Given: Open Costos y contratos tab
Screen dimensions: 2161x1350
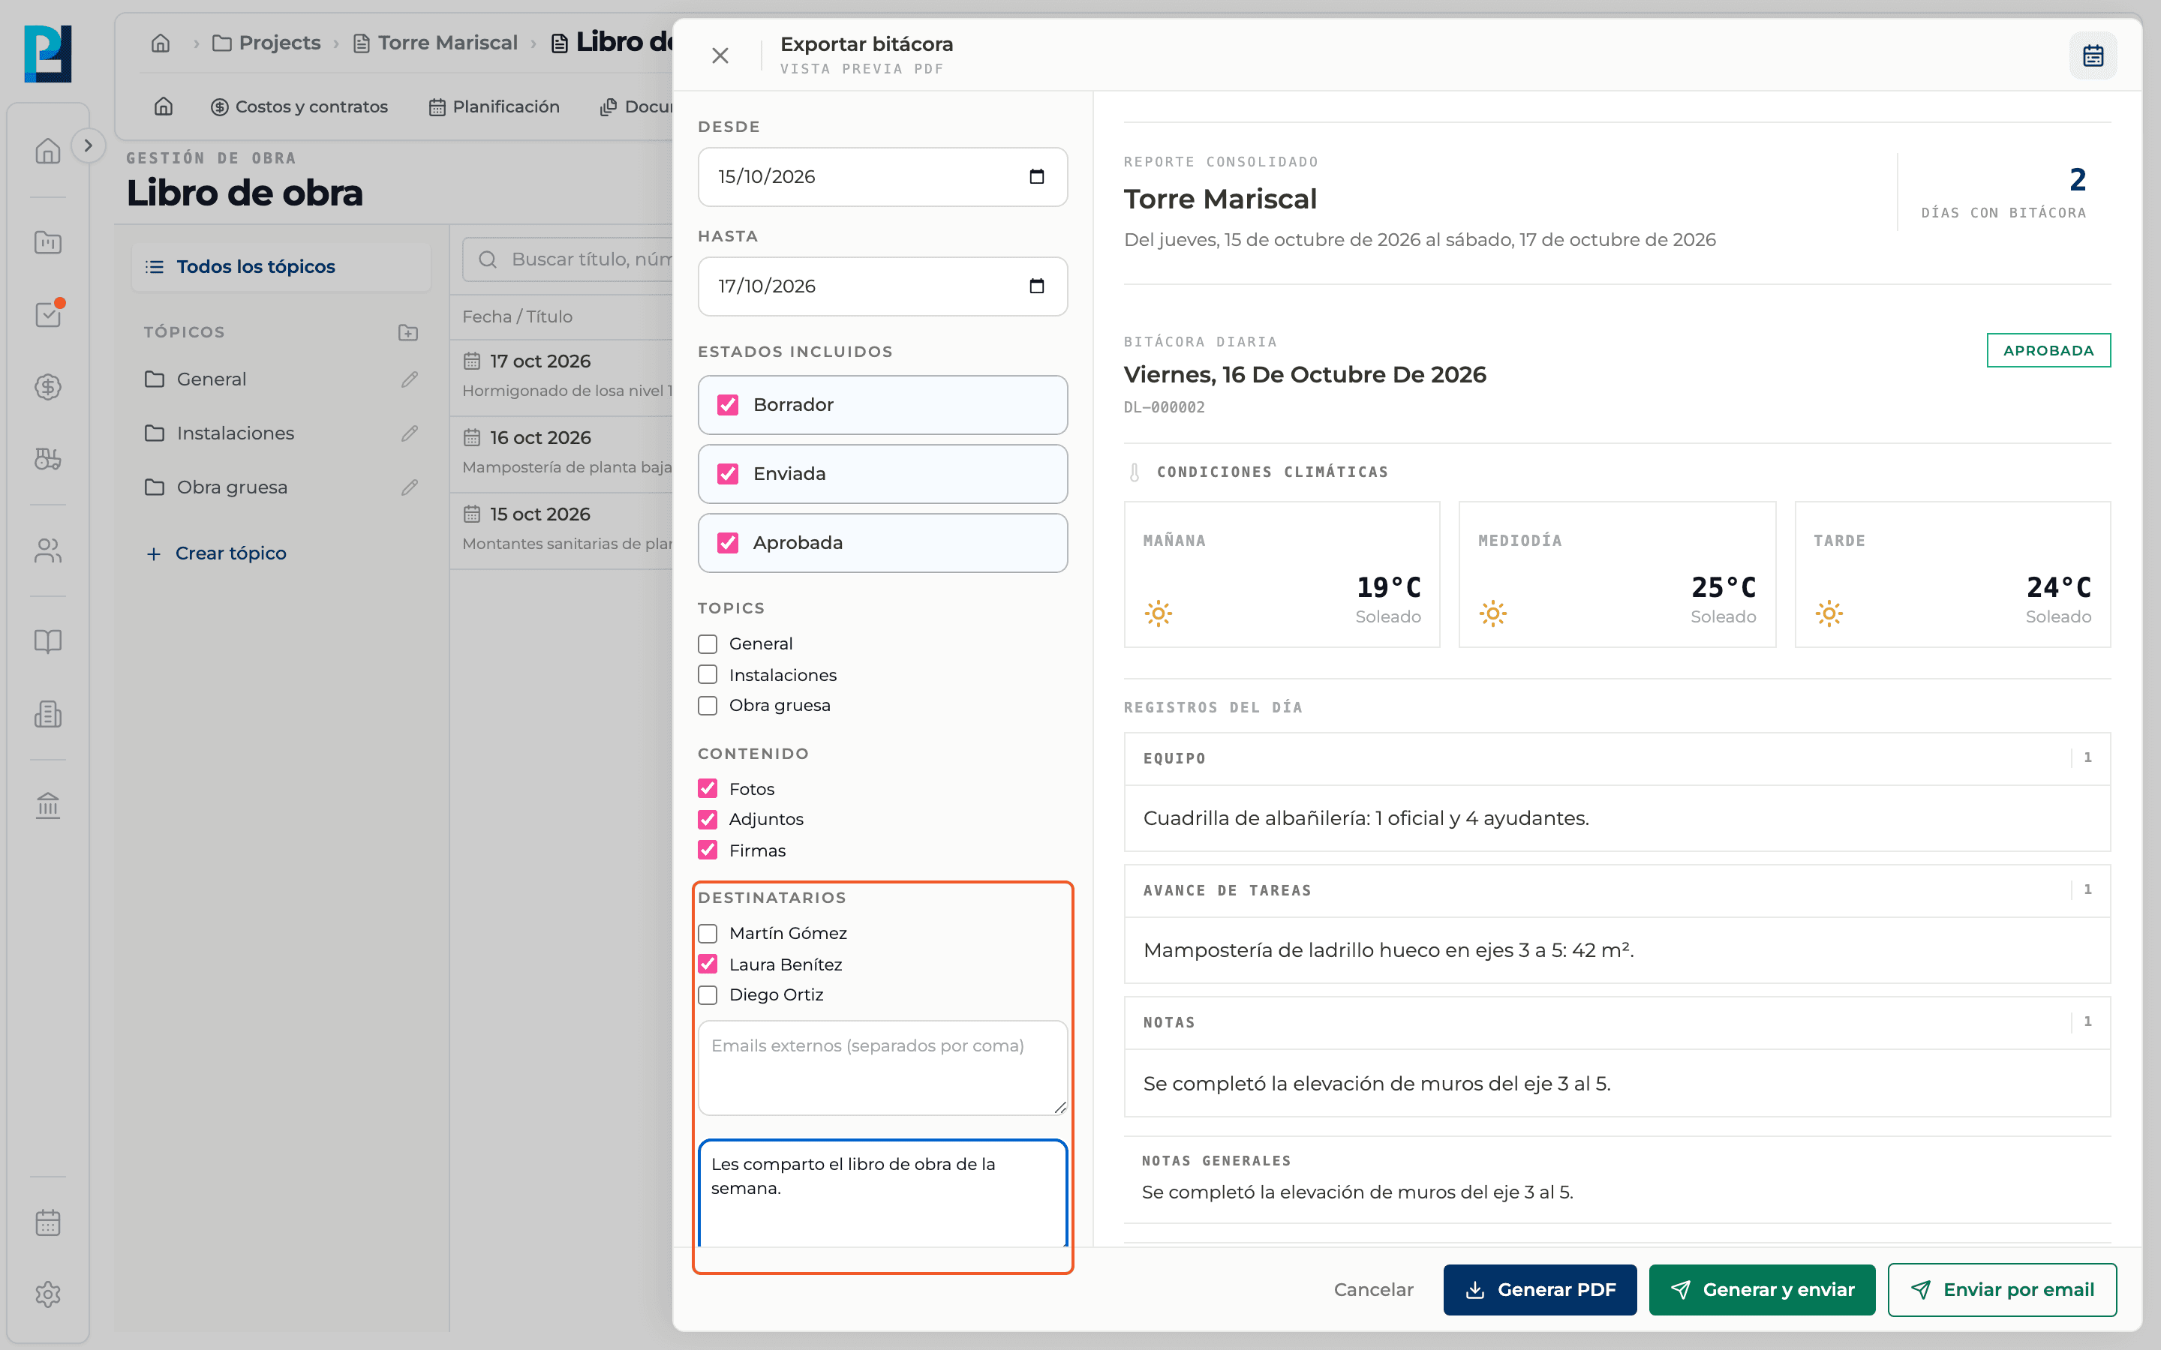Looking at the screenshot, I should [299, 107].
